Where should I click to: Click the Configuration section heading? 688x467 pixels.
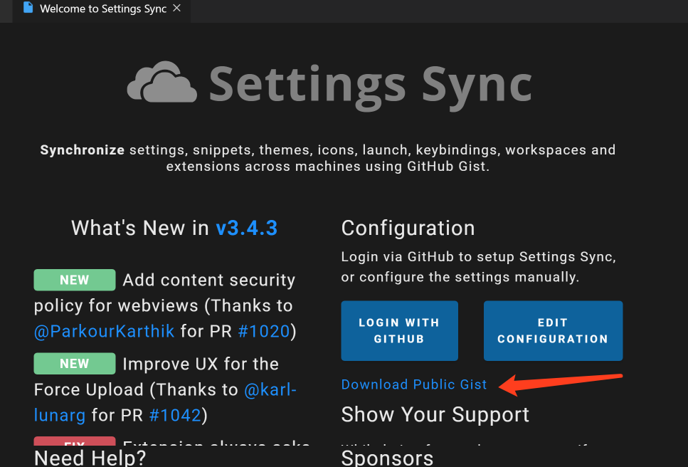(x=408, y=228)
